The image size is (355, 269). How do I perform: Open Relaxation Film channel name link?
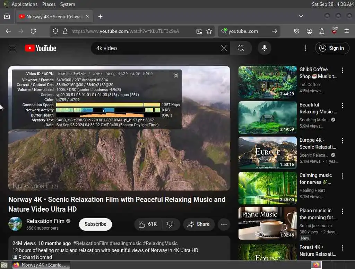tap(45, 221)
